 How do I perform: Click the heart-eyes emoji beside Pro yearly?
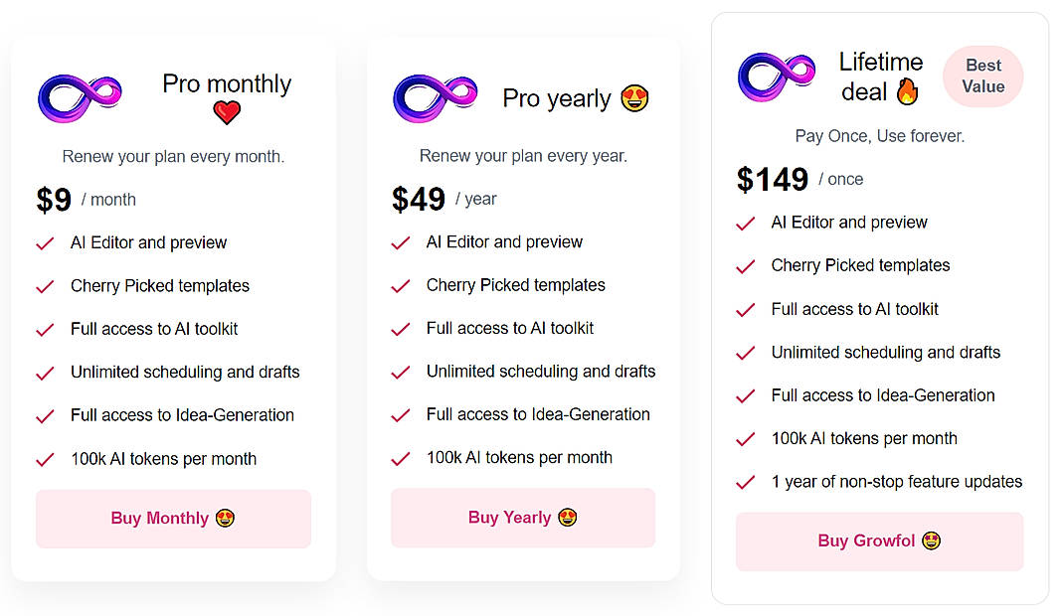point(634,98)
